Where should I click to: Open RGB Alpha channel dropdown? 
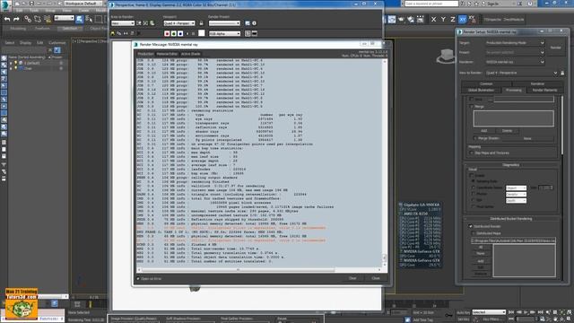pos(224,33)
